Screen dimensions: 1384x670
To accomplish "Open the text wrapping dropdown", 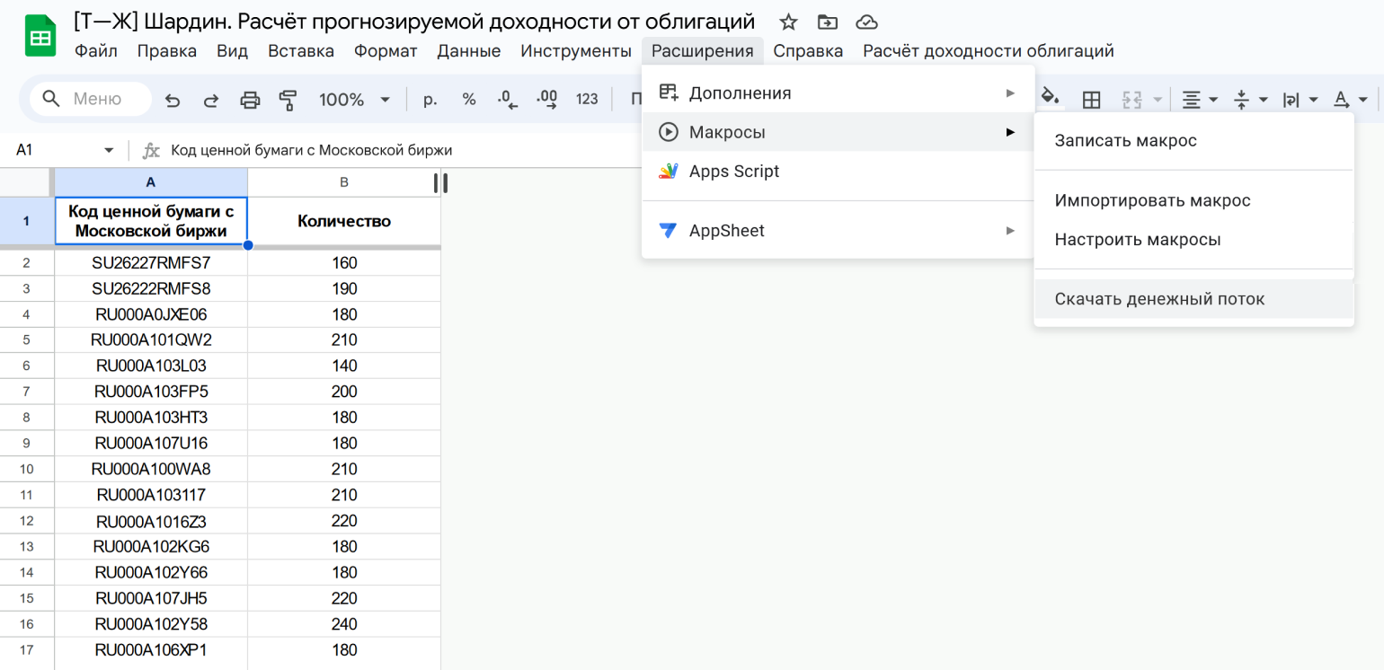I will [x=1300, y=100].
